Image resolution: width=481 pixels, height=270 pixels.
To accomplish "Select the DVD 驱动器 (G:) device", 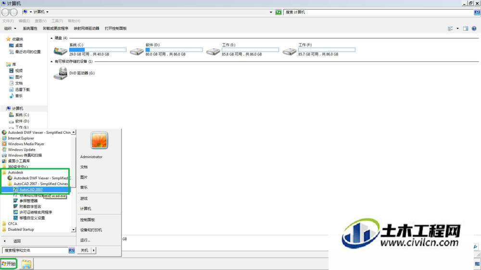I will (x=74, y=73).
